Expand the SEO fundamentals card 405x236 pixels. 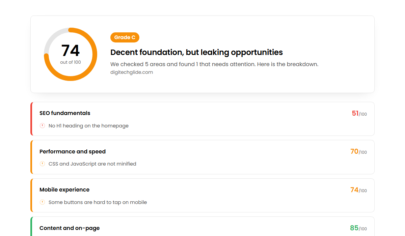pyautogui.click(x=202, y=119)
